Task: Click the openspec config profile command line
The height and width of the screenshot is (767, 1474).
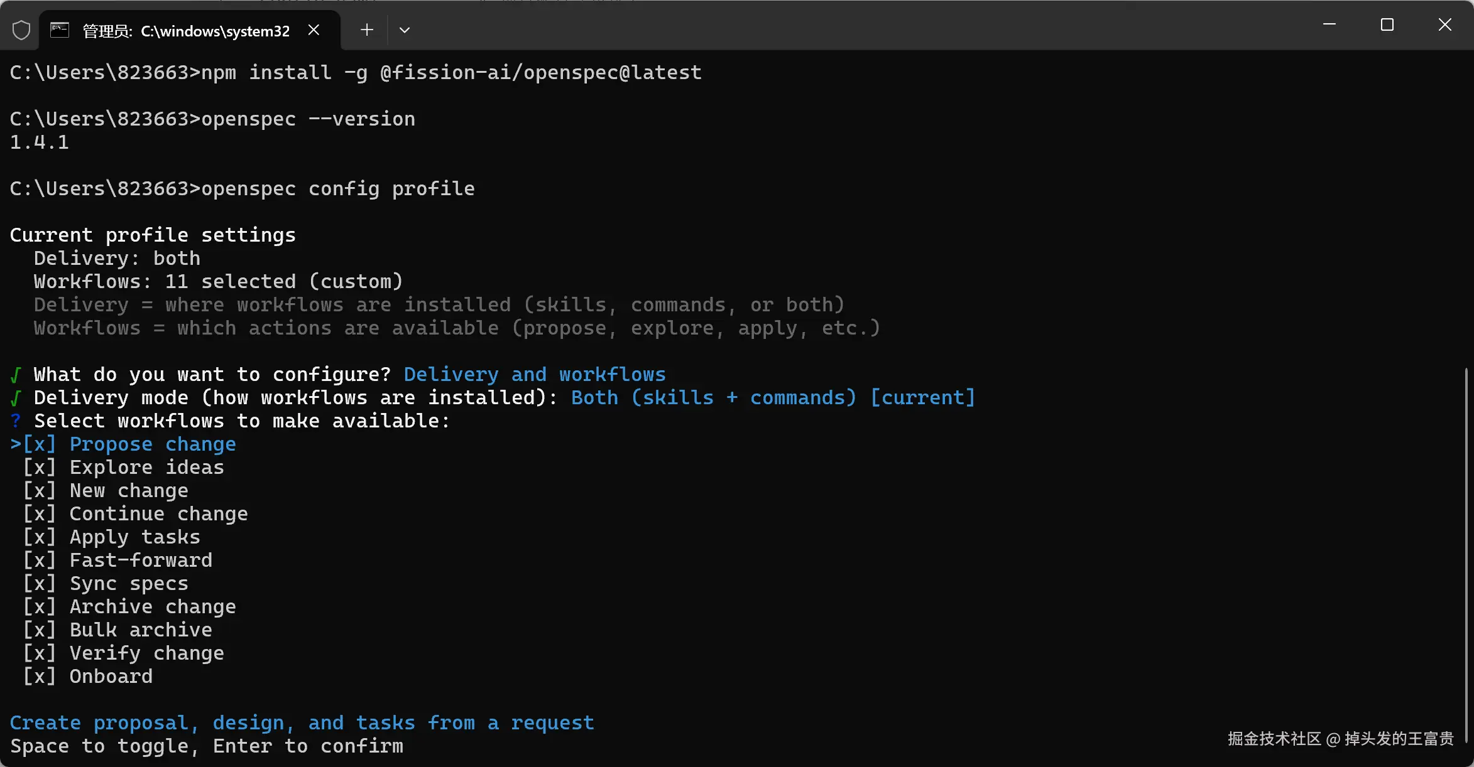Action: coord(242,189)
